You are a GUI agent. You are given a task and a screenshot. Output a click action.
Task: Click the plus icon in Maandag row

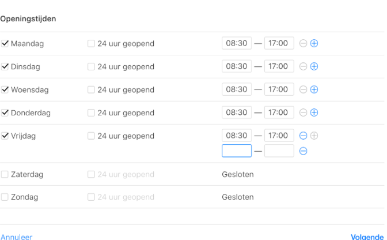point(314,43)
